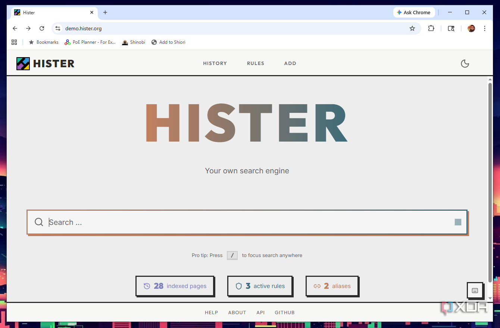Show keyboard shortcuts via keyboard icon
The image size is (500, 328).
pos(475,291)
